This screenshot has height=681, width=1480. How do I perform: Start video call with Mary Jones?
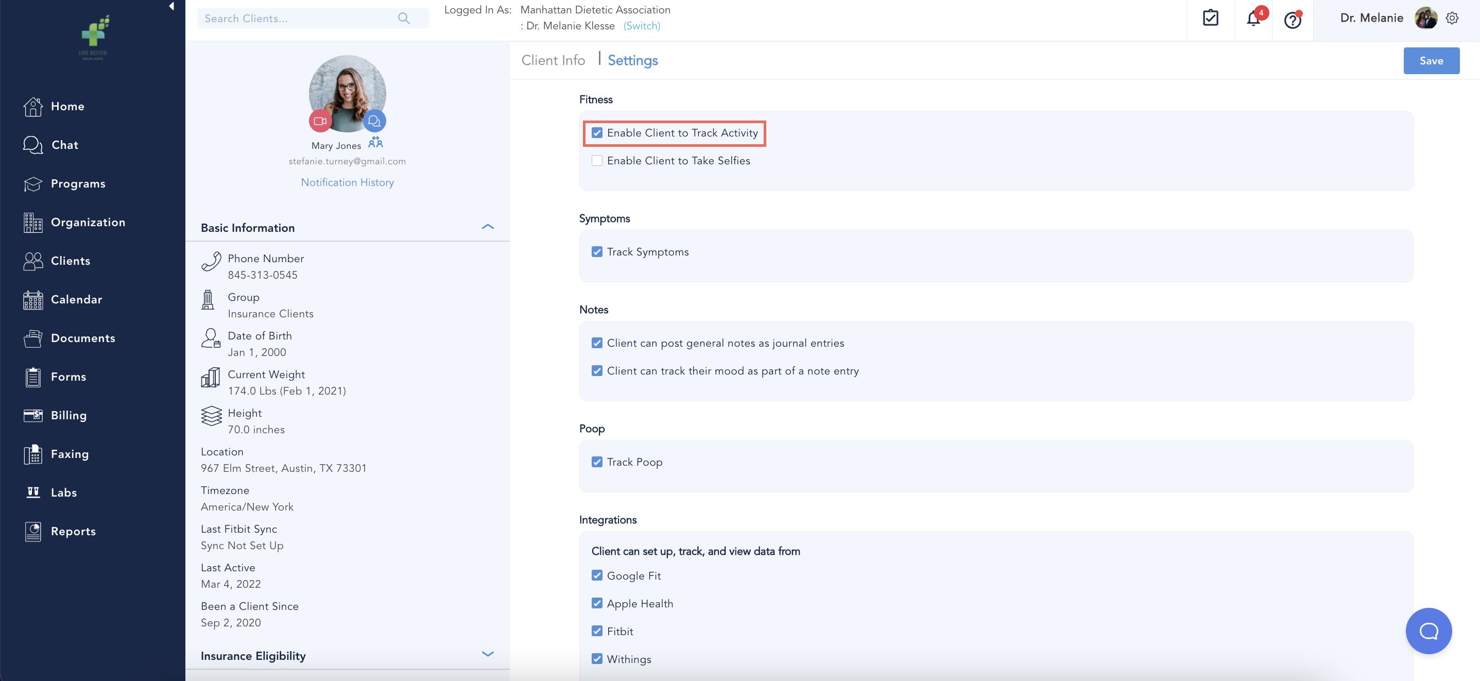(x=320, y=121)
